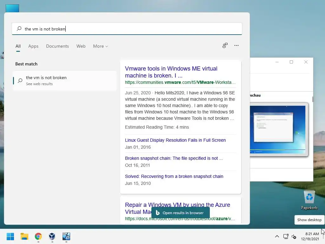
Task: Maximize the VirtualBox window
Action: coord(291,62)
